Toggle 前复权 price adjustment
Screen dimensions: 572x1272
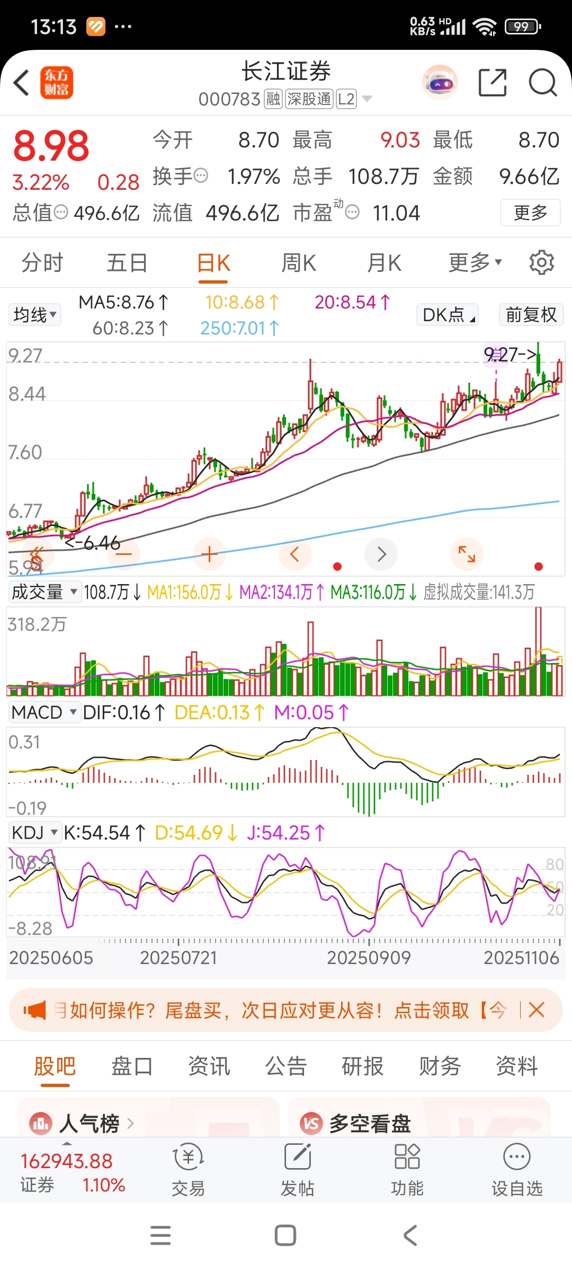(531, 315)
